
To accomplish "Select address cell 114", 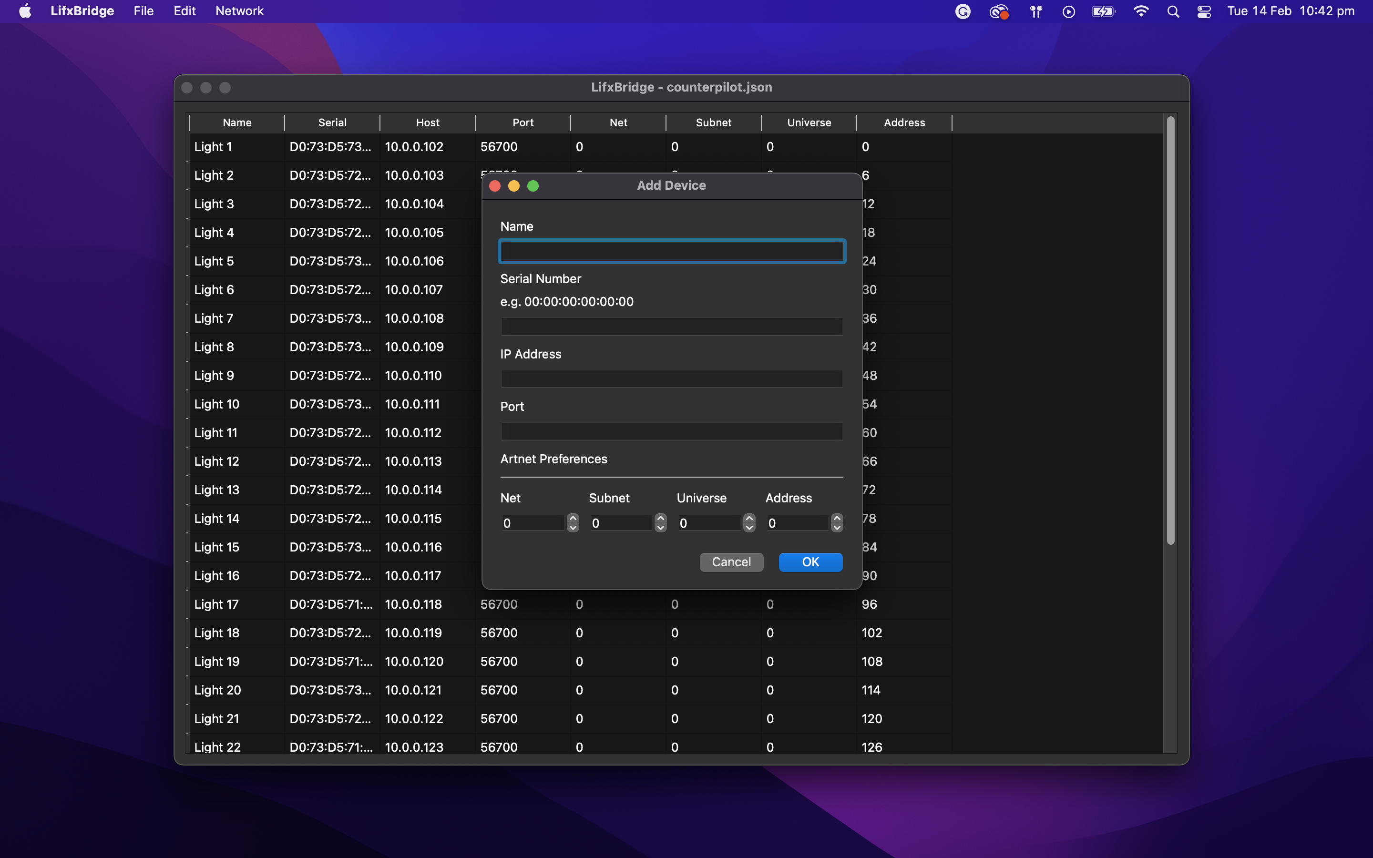I will pyautogui.click(x=904, y=691).
